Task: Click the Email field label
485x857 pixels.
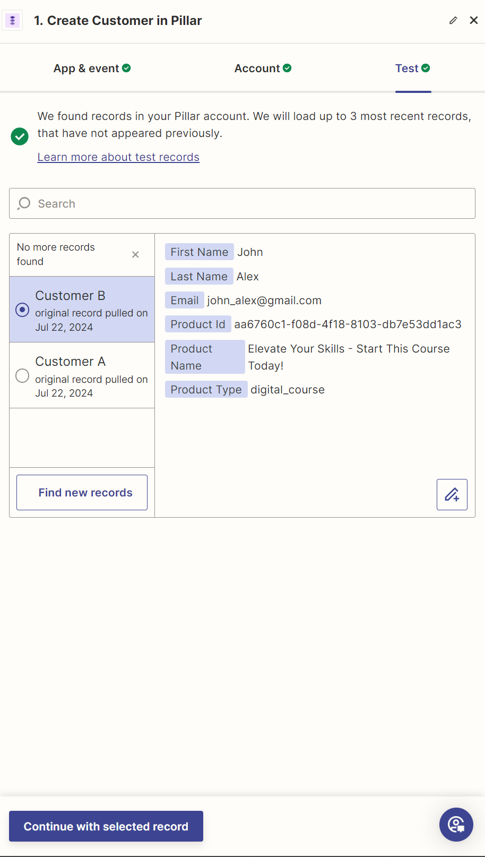Action: tap(185, 301)
